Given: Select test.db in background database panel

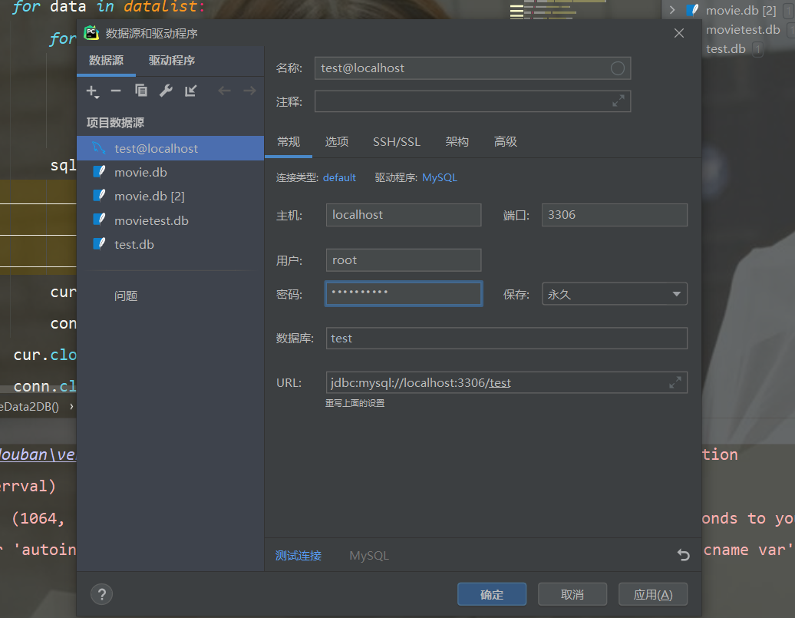Looking at the screenshot, I should tap(725, 48).
